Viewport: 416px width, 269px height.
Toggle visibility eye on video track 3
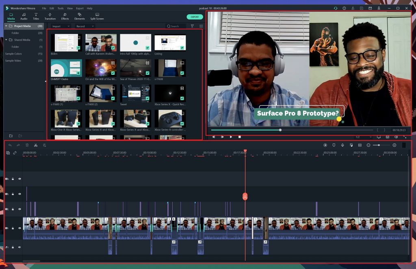(19, 194)
